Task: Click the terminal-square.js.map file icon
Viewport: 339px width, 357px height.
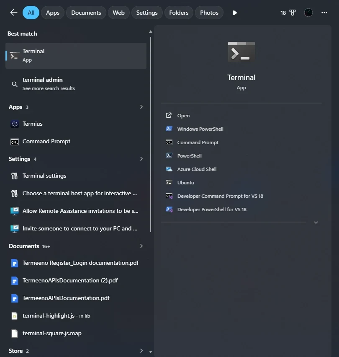Action: (x=15, y=333)
